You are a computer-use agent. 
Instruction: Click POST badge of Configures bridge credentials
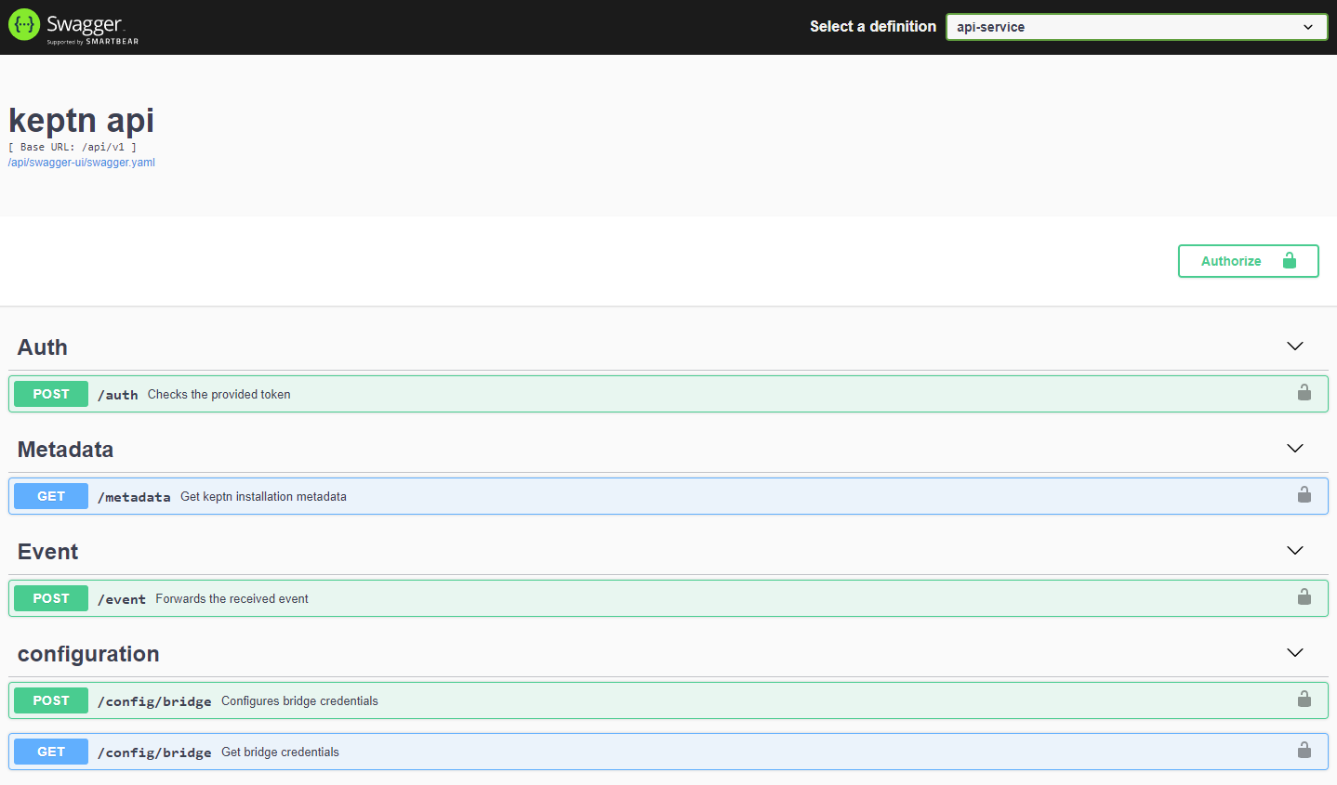pos(51,700)
